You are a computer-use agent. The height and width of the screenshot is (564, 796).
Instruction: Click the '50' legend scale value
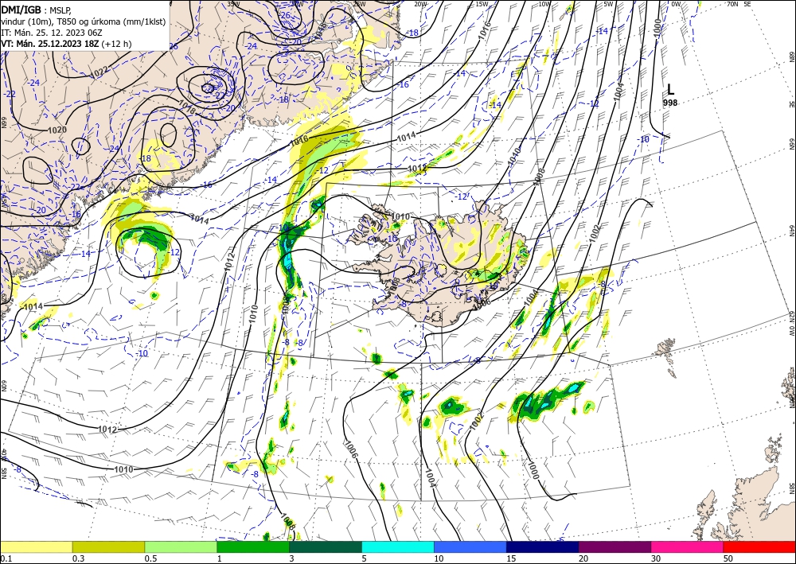pyautogui.click(x=728, y=558)
